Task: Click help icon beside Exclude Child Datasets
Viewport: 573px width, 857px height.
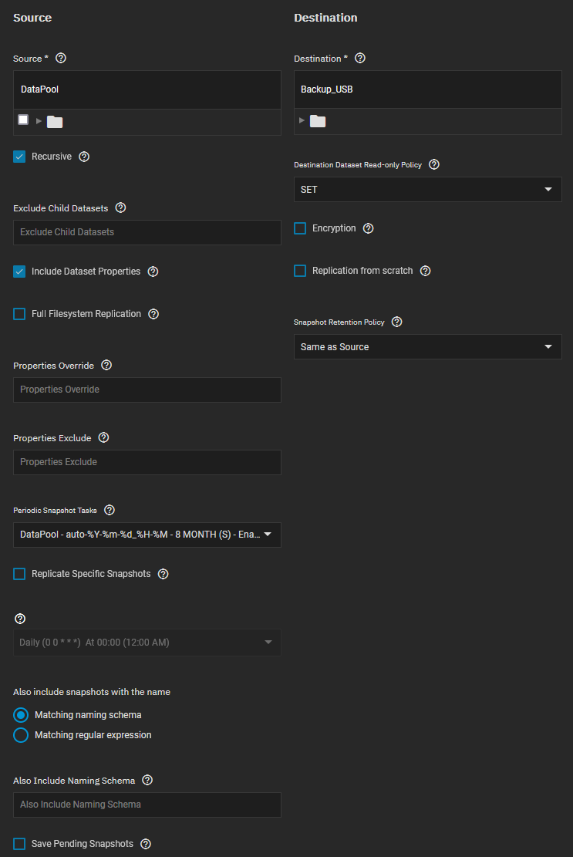Action: pyautogui.click(x=120, y=208)
